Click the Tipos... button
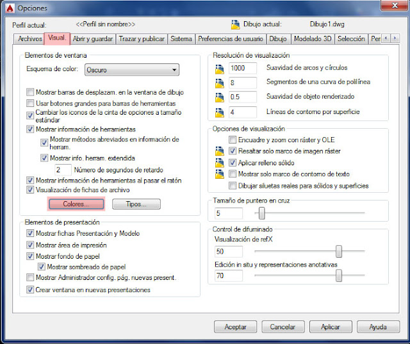Image resolution: width=410 pixels, height=344 pixels. [x=136, y=204]
